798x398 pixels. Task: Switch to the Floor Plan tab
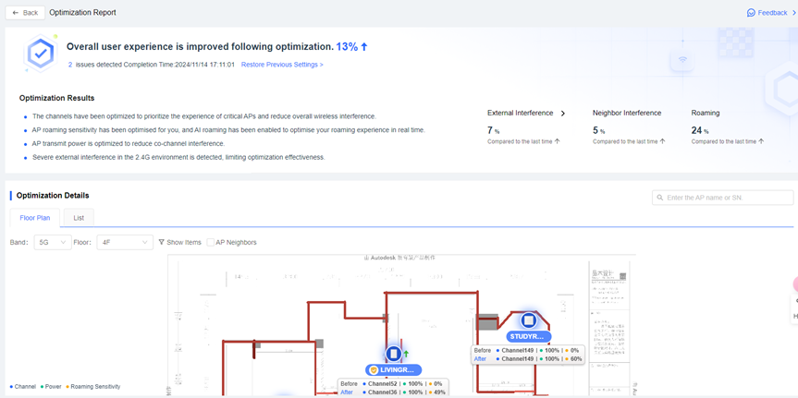tap(35, 218)
